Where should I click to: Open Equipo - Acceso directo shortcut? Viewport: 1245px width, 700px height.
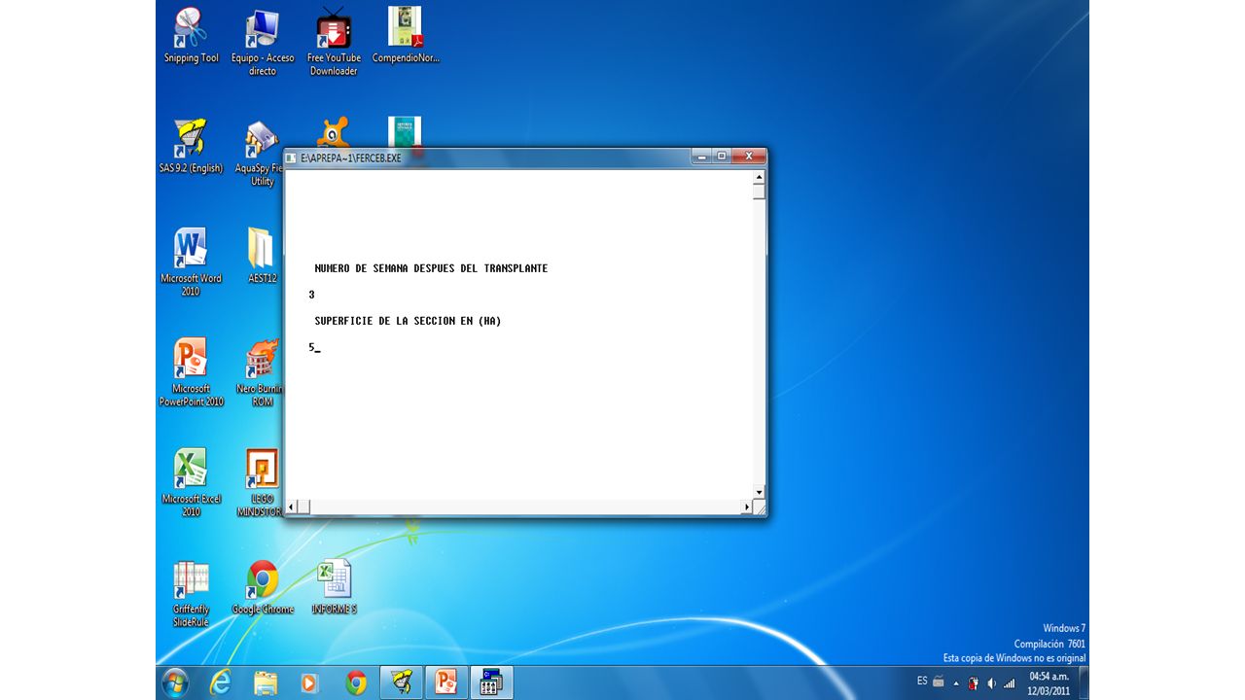tap(263, 42)
